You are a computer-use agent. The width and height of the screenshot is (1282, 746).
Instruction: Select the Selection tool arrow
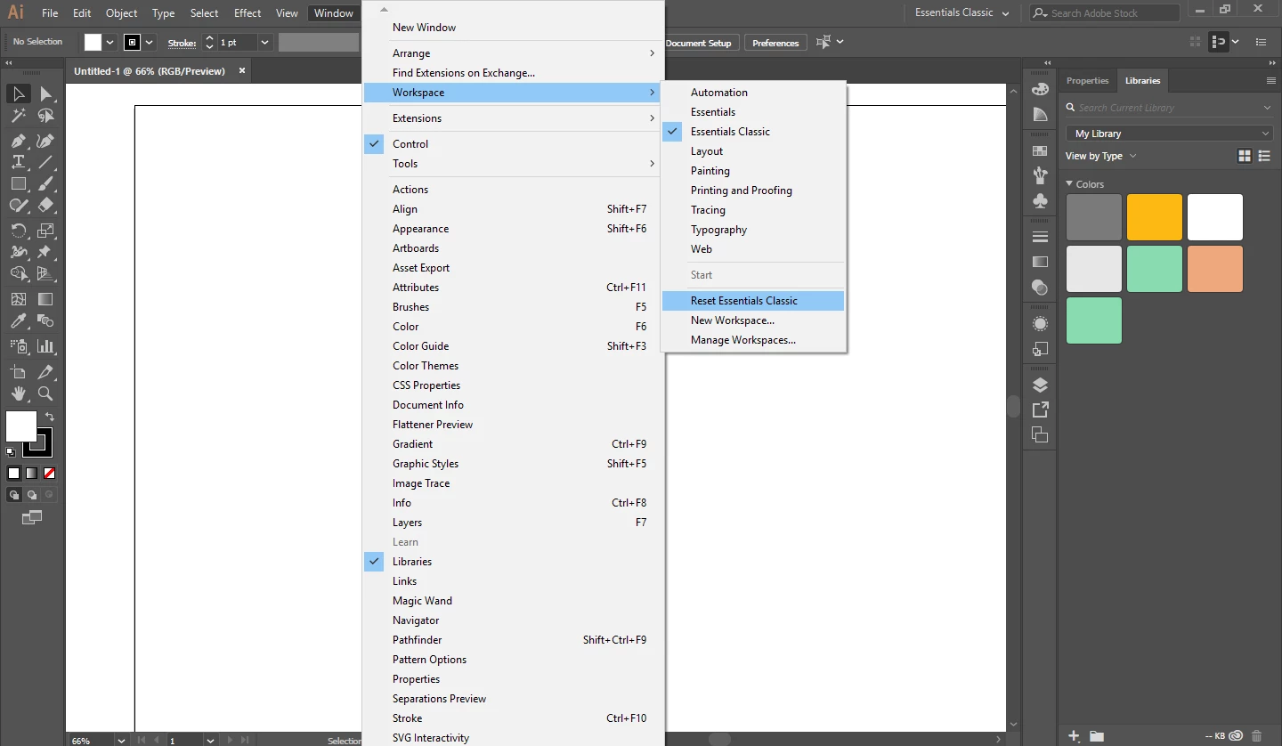point(19,94)
